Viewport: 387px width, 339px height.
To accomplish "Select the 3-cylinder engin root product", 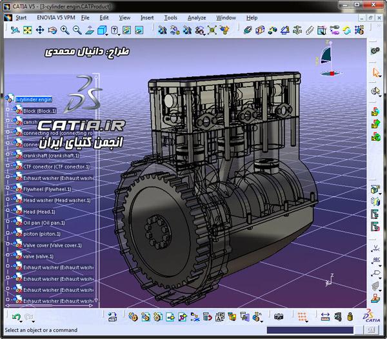I will pos(34,99).
